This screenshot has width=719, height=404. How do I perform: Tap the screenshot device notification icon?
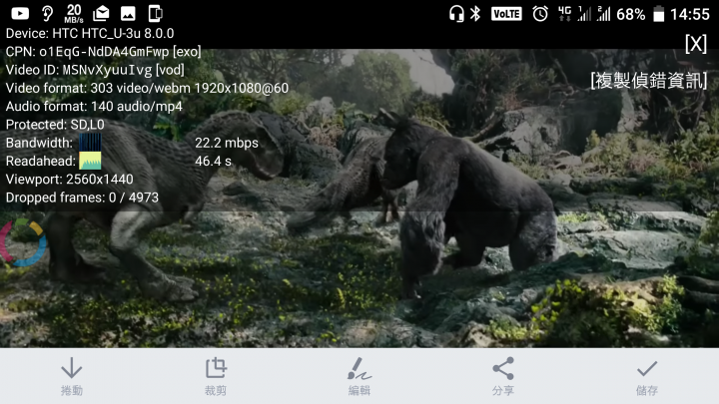[156, 14]
